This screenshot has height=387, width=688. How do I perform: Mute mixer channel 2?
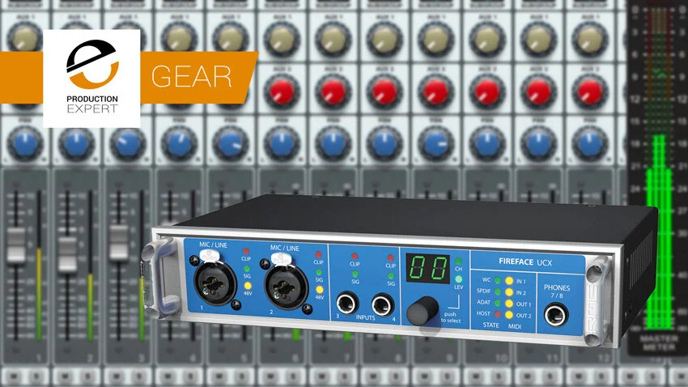pyautogui.click(x=65, y=376)
